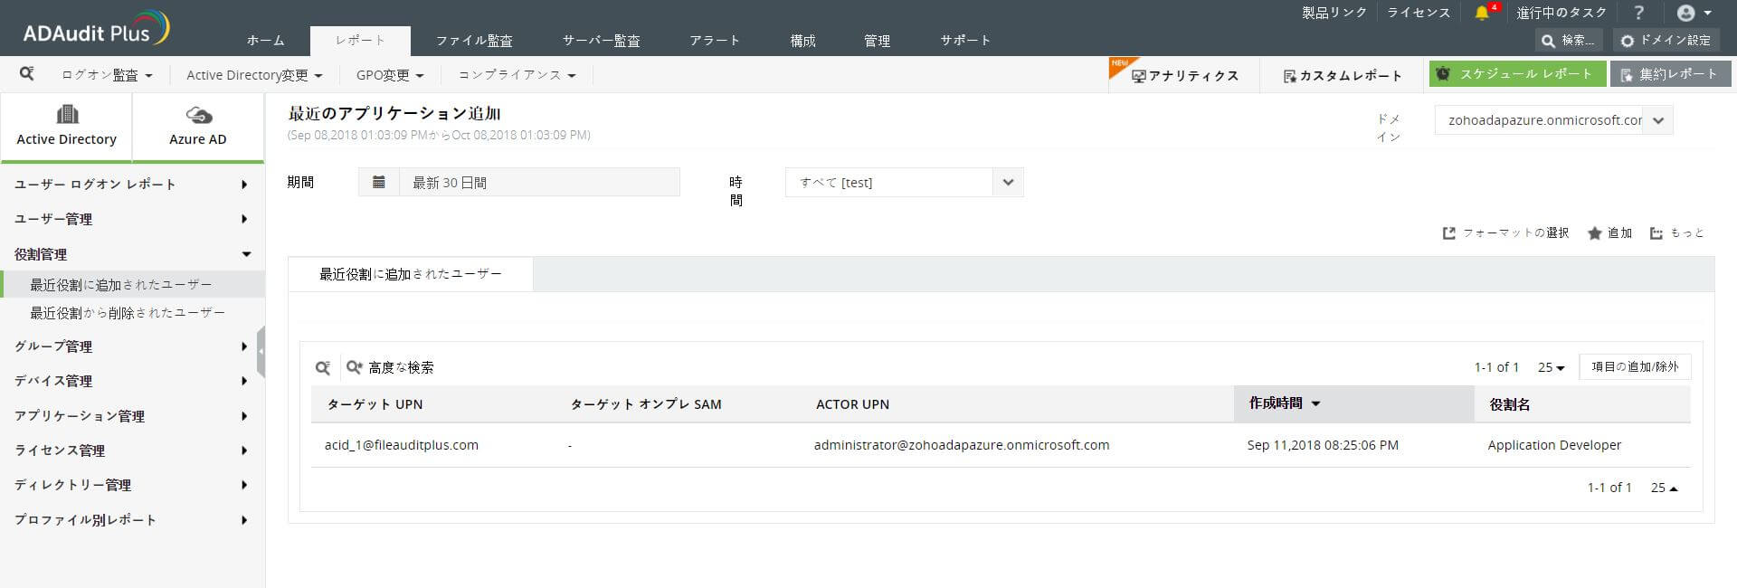Expand デバイス管理 section

[x=132, y=381]
